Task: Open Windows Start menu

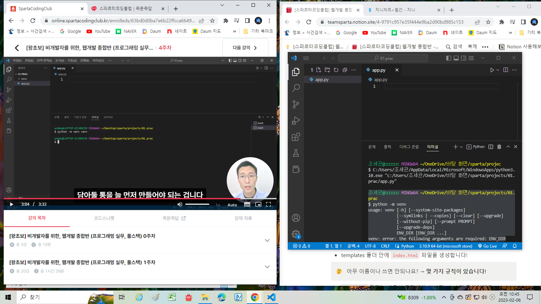Action: 8,297
